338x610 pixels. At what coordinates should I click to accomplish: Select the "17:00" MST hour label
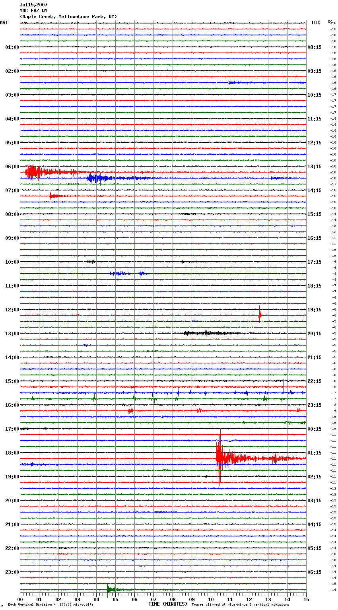pyautogui.click(x=12, y=429)
